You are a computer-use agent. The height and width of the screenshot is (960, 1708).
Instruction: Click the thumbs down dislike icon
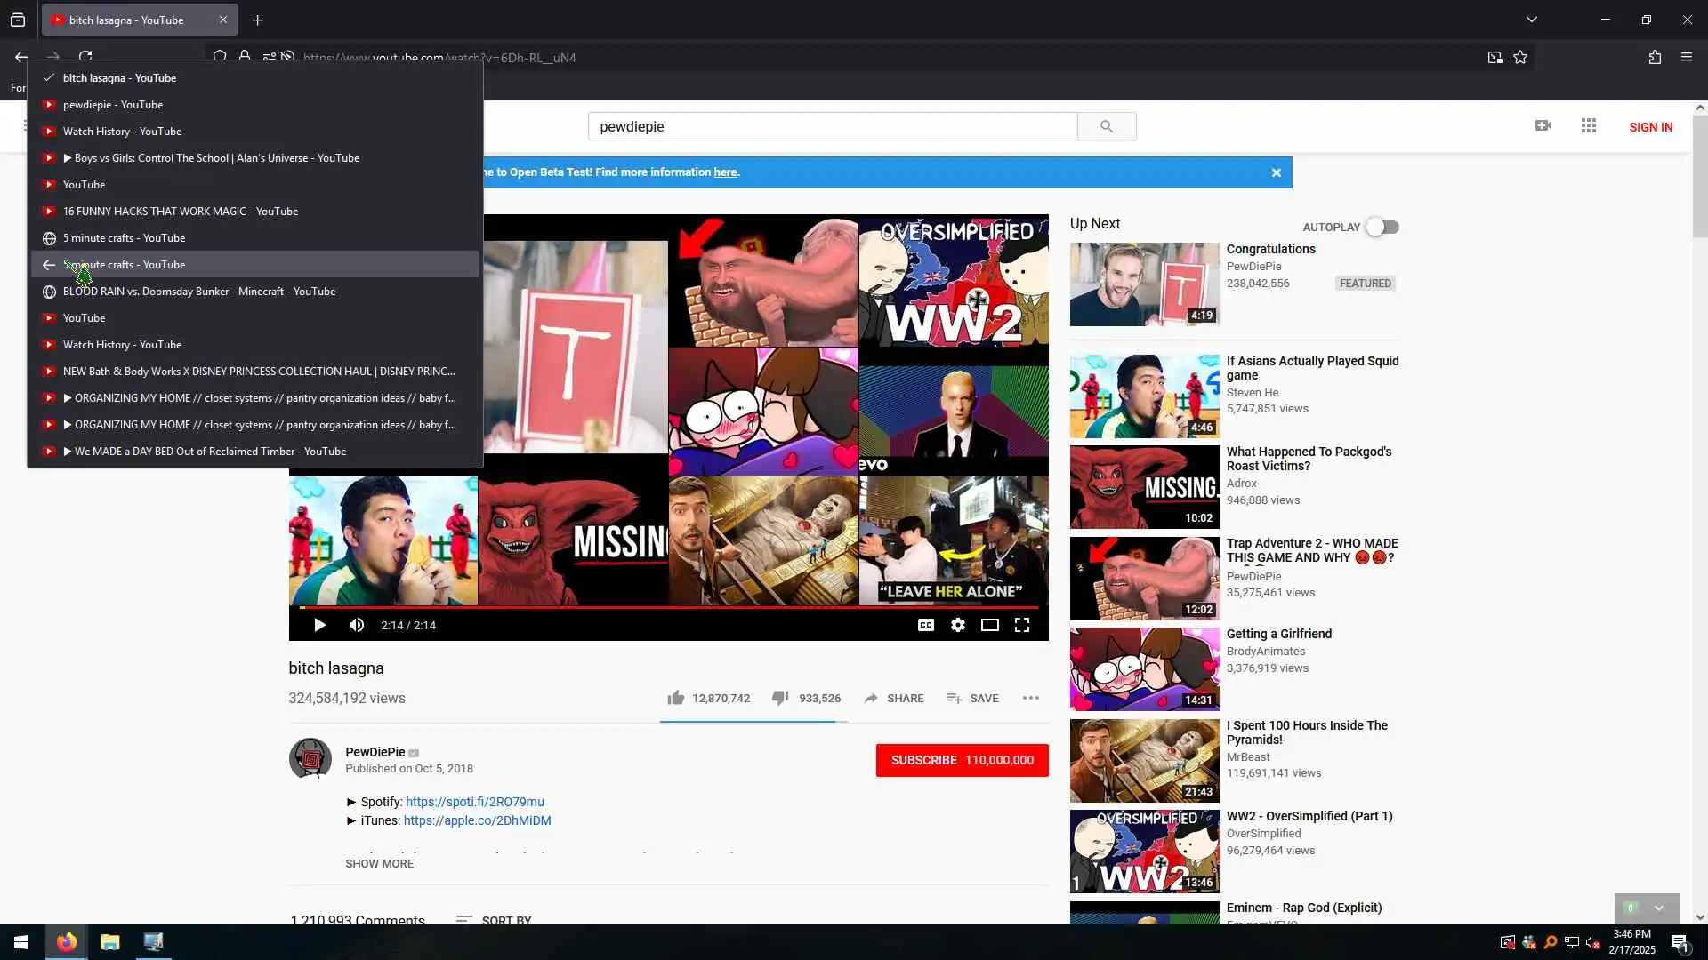pyautogui.click(x=780, y=698)
